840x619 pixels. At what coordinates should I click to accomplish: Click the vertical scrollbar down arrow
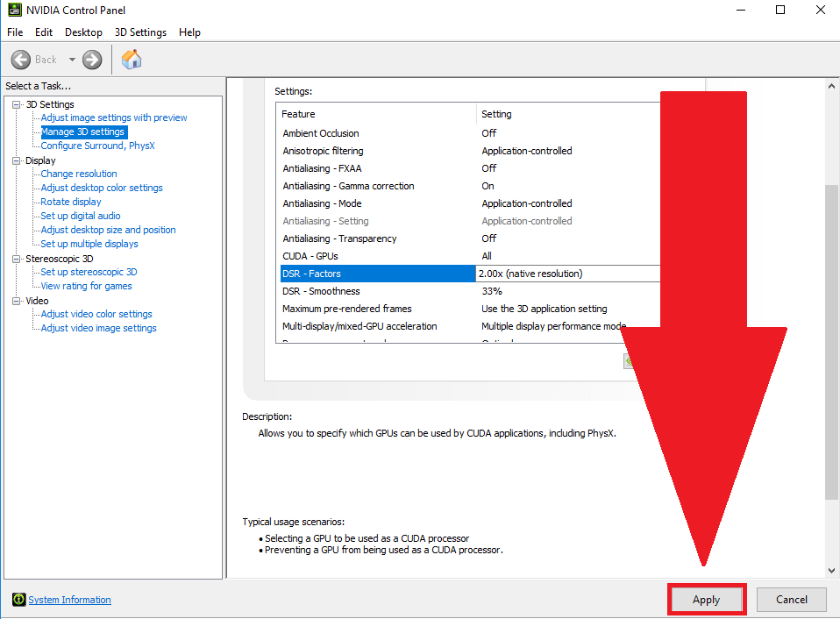click(831, 571)
